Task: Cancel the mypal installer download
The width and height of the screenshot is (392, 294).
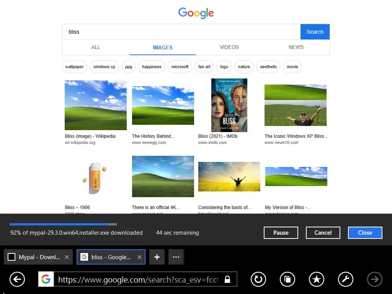Action: (323, 233)
